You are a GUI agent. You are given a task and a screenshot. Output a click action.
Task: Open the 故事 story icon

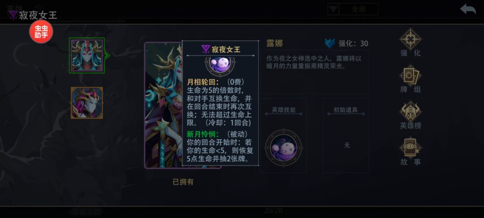click(x=411, y=148)
